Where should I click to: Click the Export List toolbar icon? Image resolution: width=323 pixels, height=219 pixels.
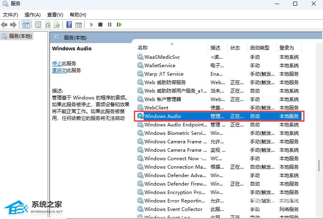point(57,25)
